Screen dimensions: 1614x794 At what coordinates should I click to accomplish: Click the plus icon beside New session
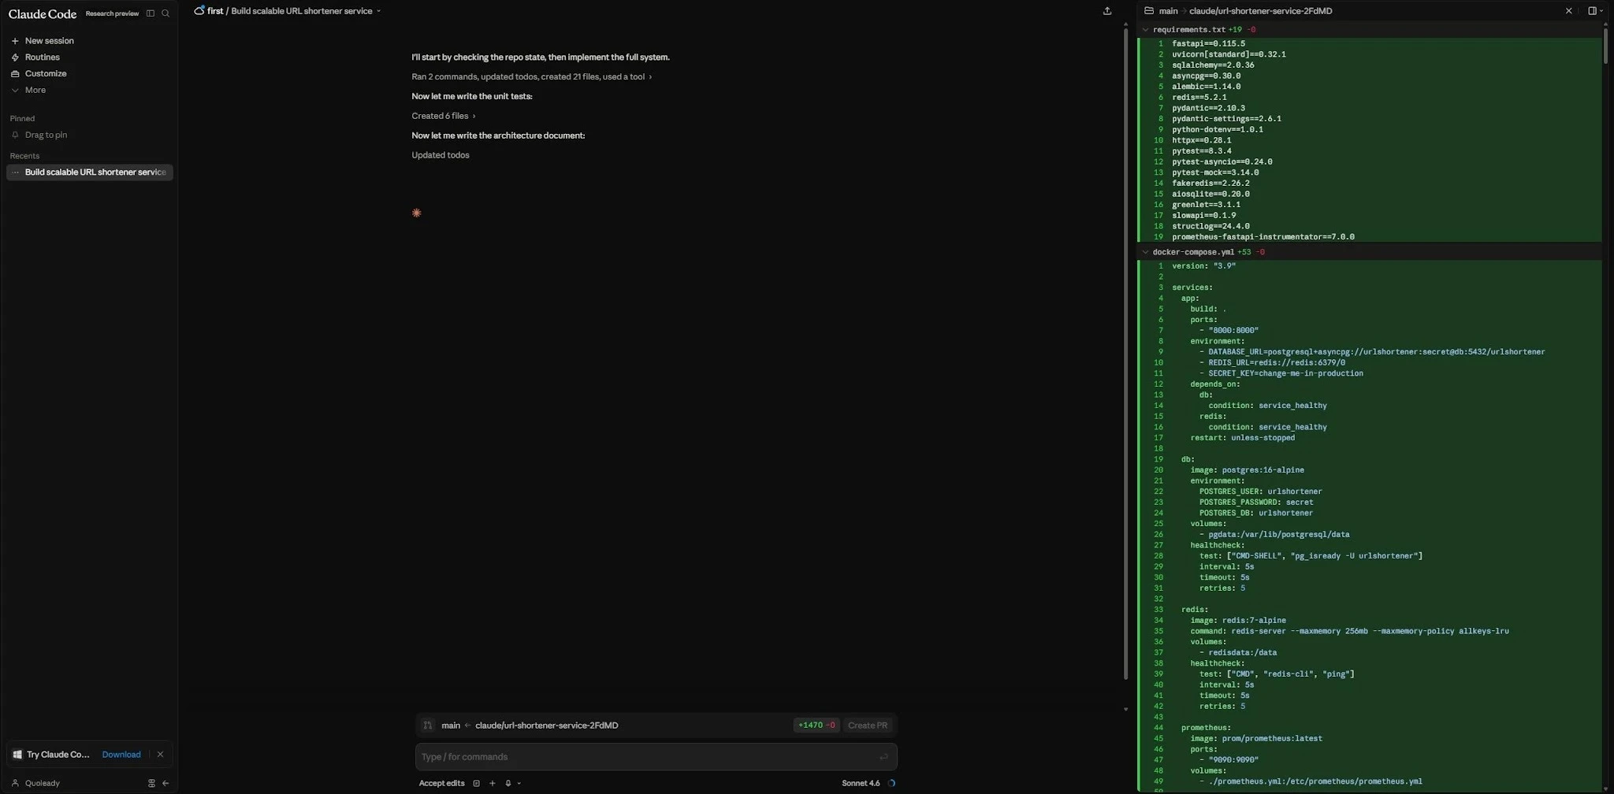pyautogui.click(x=15, y=41)
